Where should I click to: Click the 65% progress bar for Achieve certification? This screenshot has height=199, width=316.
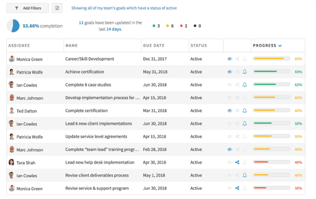click(x=272, y=71)
